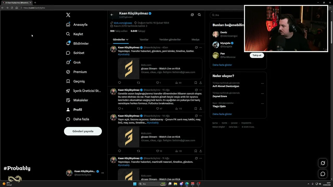This screenshot has width=333, height=187.
Task: Open options for Arif Ahmet Denizolgun trend
Action: pos(262,84)
